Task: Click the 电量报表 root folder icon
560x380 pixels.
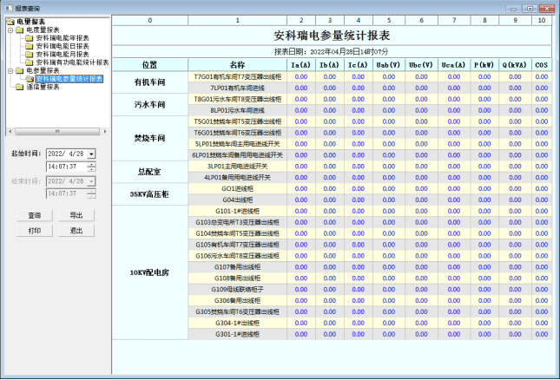Action: (x=10, y=22)
